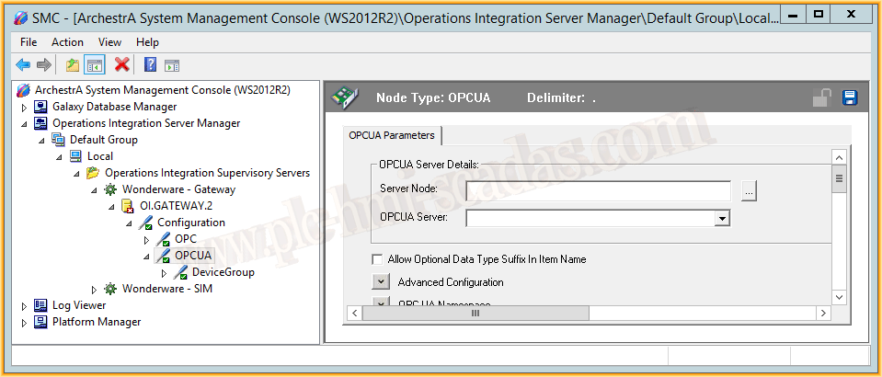This screenshot has width=882, height=377.
Task: Select DeviceGroup in the tree
Action: [223, 272]
